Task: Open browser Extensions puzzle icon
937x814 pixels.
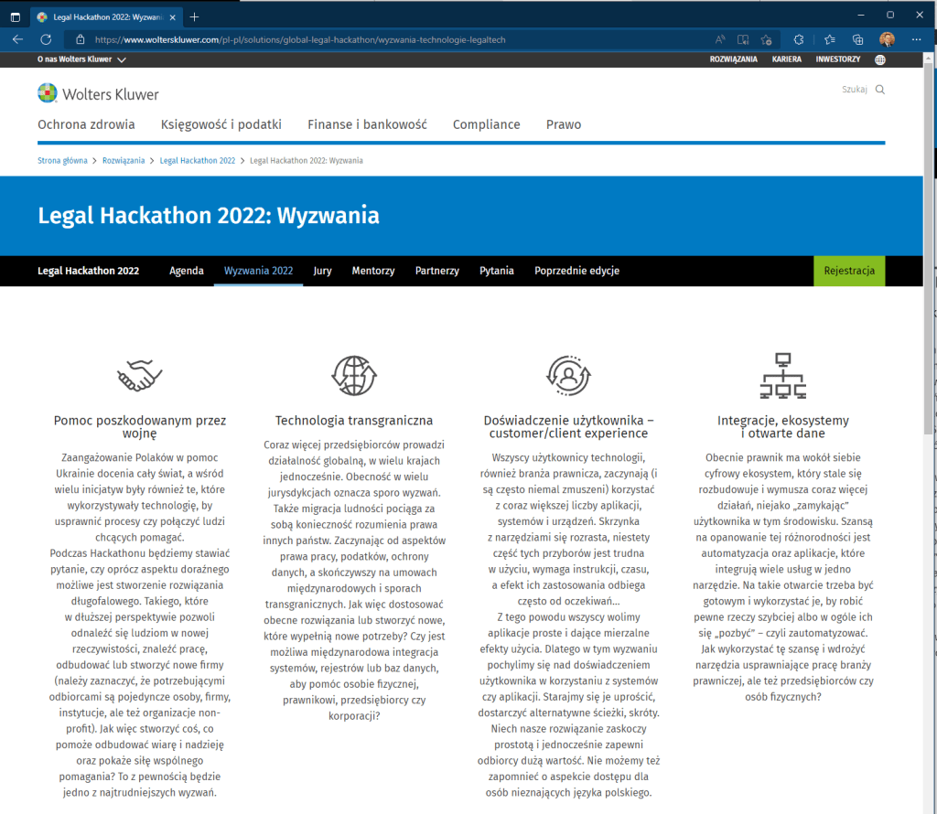Action: 798,39
